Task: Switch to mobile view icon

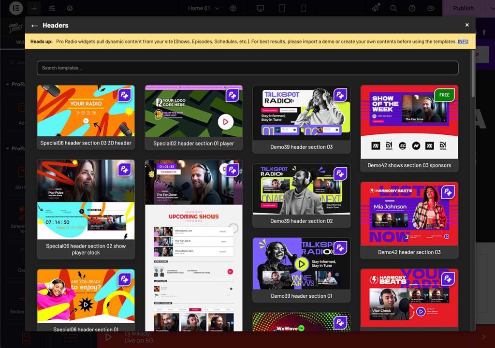Action: point(304,8)
